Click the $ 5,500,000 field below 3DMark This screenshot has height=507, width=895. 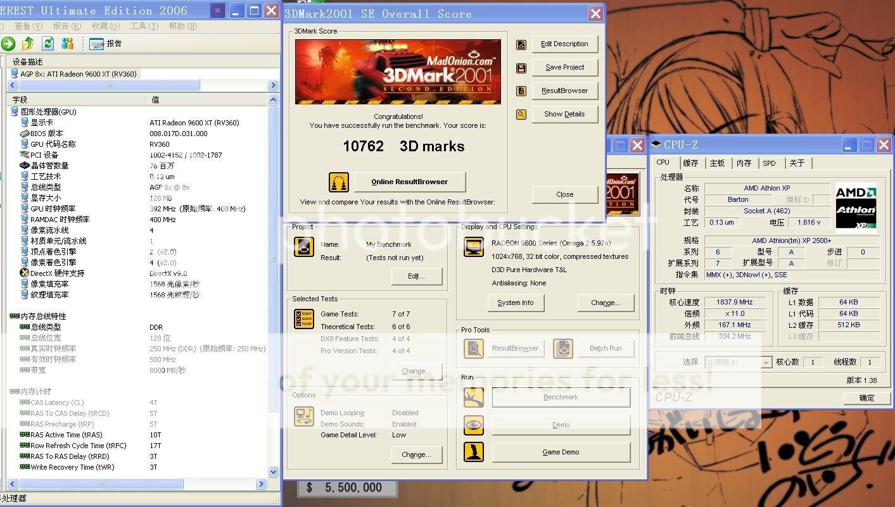(x=347, y=488)
